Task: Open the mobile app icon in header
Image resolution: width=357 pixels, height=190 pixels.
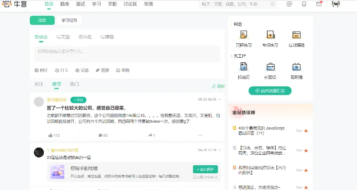Action: pyautogui.click(x=304, y=4)
